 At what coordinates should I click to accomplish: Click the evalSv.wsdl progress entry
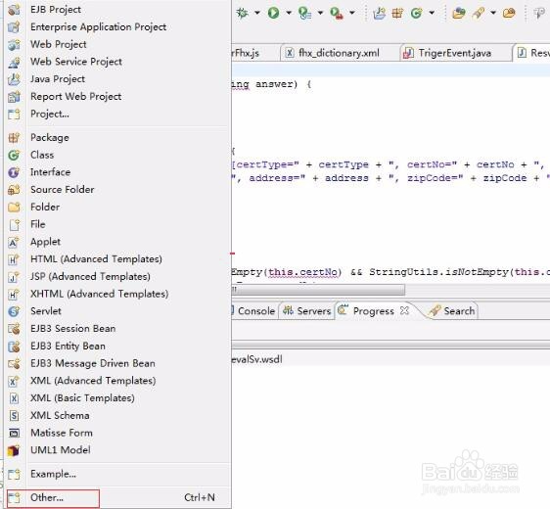256,359
